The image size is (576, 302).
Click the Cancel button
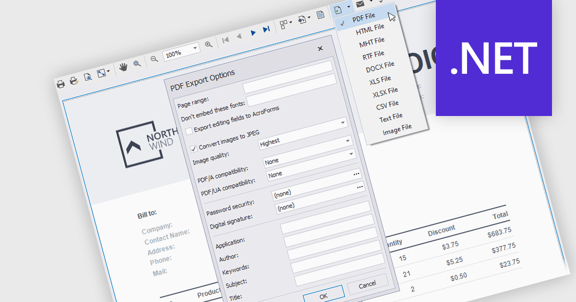tap(368, 284)
